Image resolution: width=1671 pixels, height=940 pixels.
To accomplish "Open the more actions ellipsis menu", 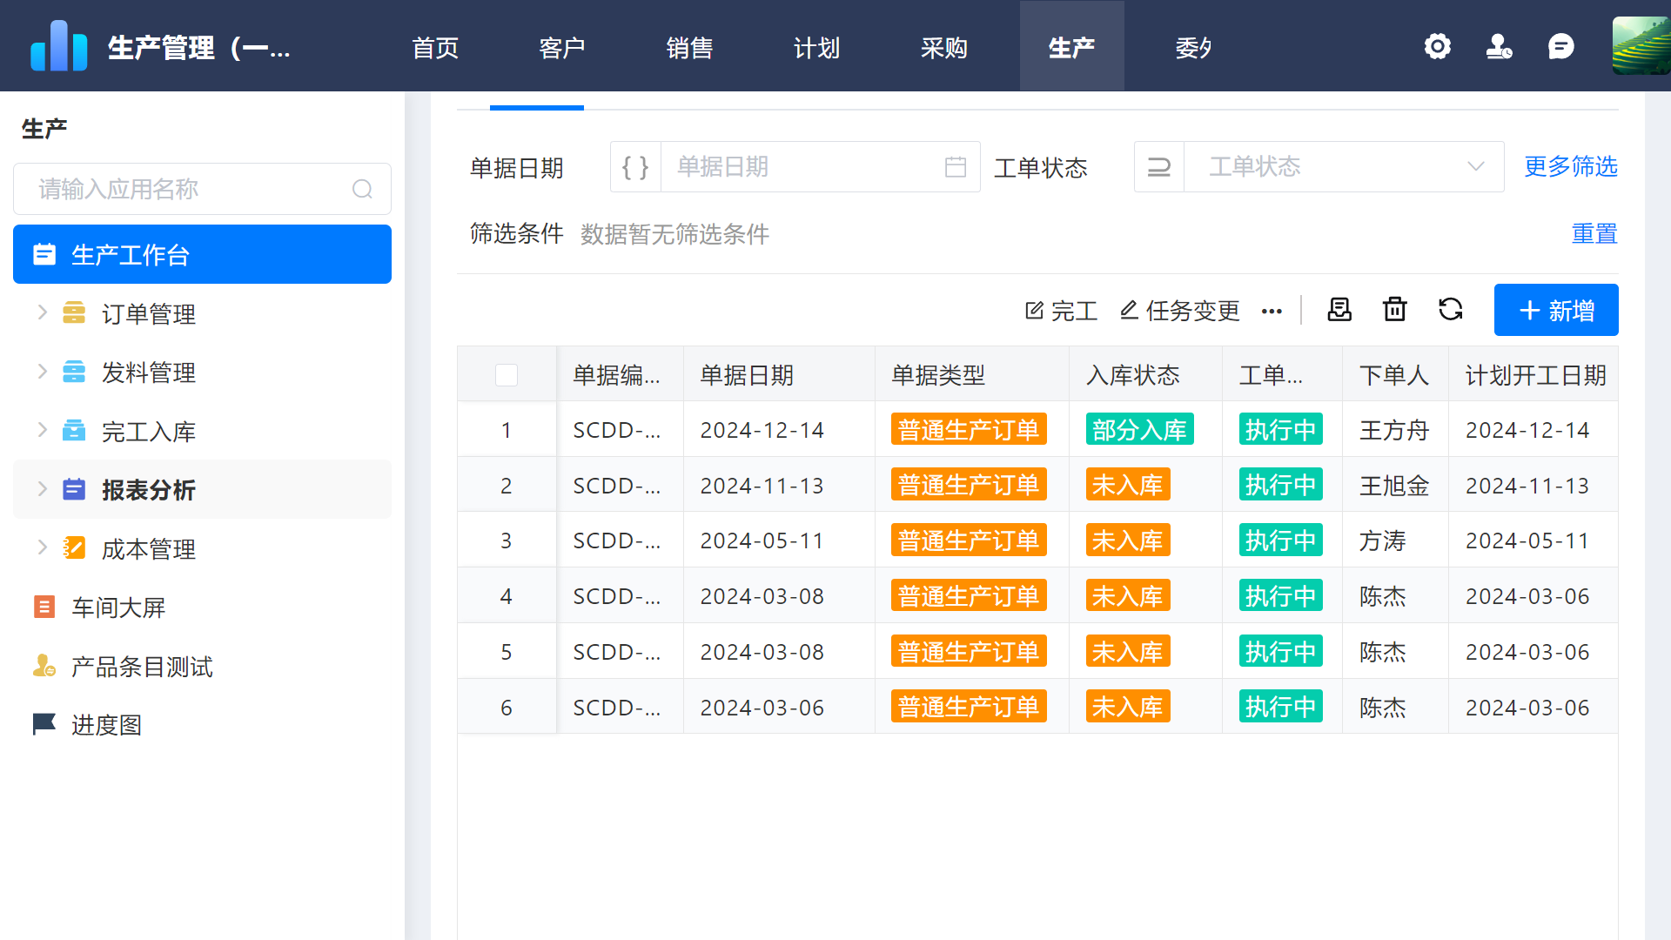I will [1272, 311].
